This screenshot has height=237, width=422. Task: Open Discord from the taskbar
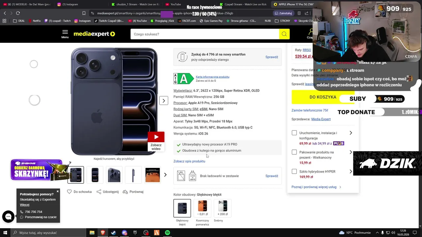[124, 233]
